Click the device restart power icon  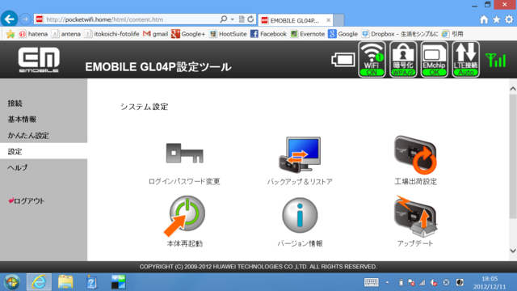click(185, 216)
